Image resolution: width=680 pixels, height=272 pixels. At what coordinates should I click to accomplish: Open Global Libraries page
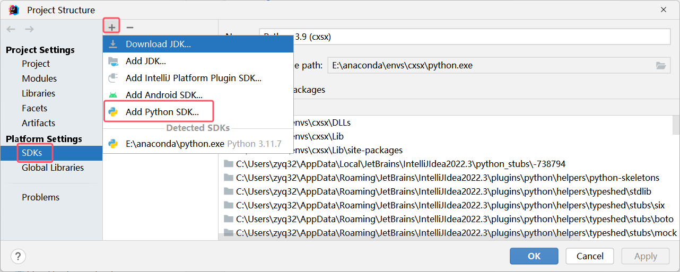pos(53,168)
